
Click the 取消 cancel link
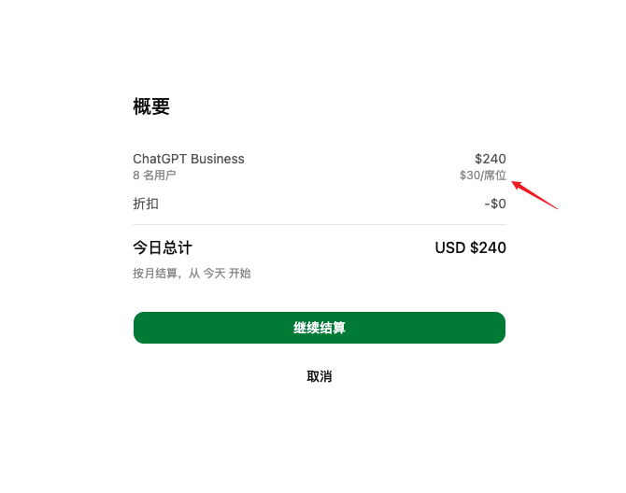click(320, 376)
